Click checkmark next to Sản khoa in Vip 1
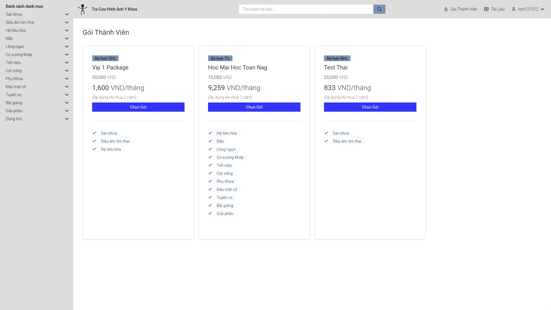551x310 pixels. 94,133
